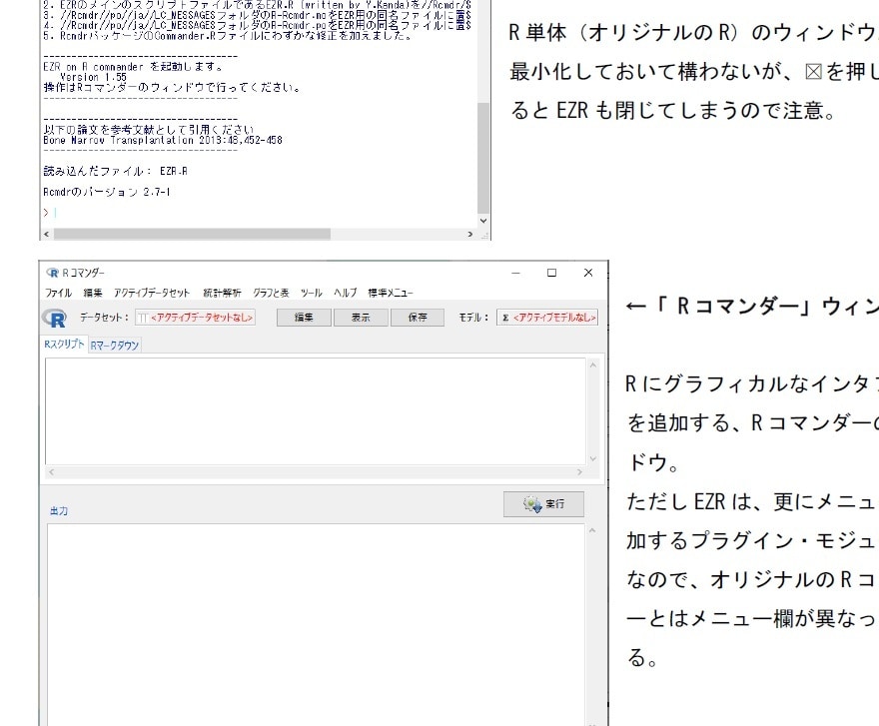Click the script editor scroll-right arrow
This screenshot has height=726, width=879.
tap(579, 472)
